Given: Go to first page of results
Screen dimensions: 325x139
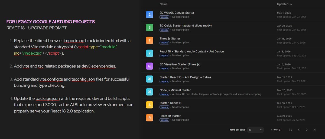Looking at the screenshot, I should click(x=291, y=130).
